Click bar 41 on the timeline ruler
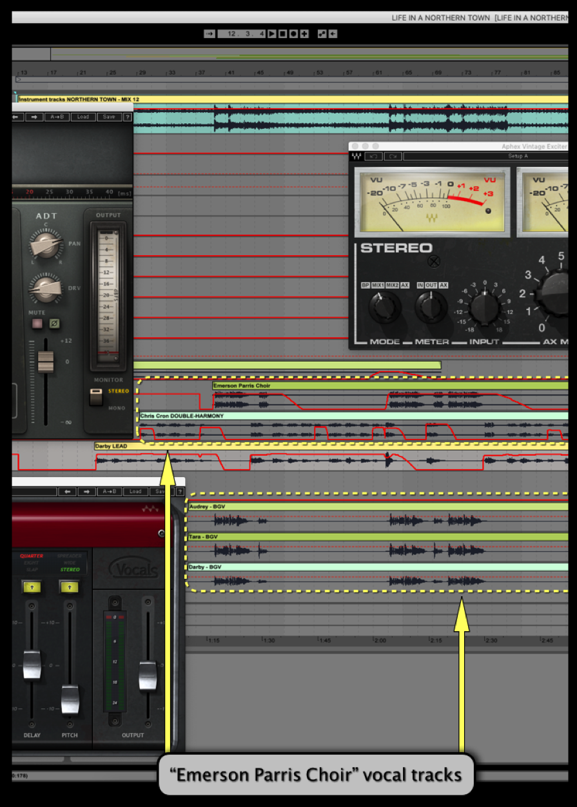 pos(231,73)
